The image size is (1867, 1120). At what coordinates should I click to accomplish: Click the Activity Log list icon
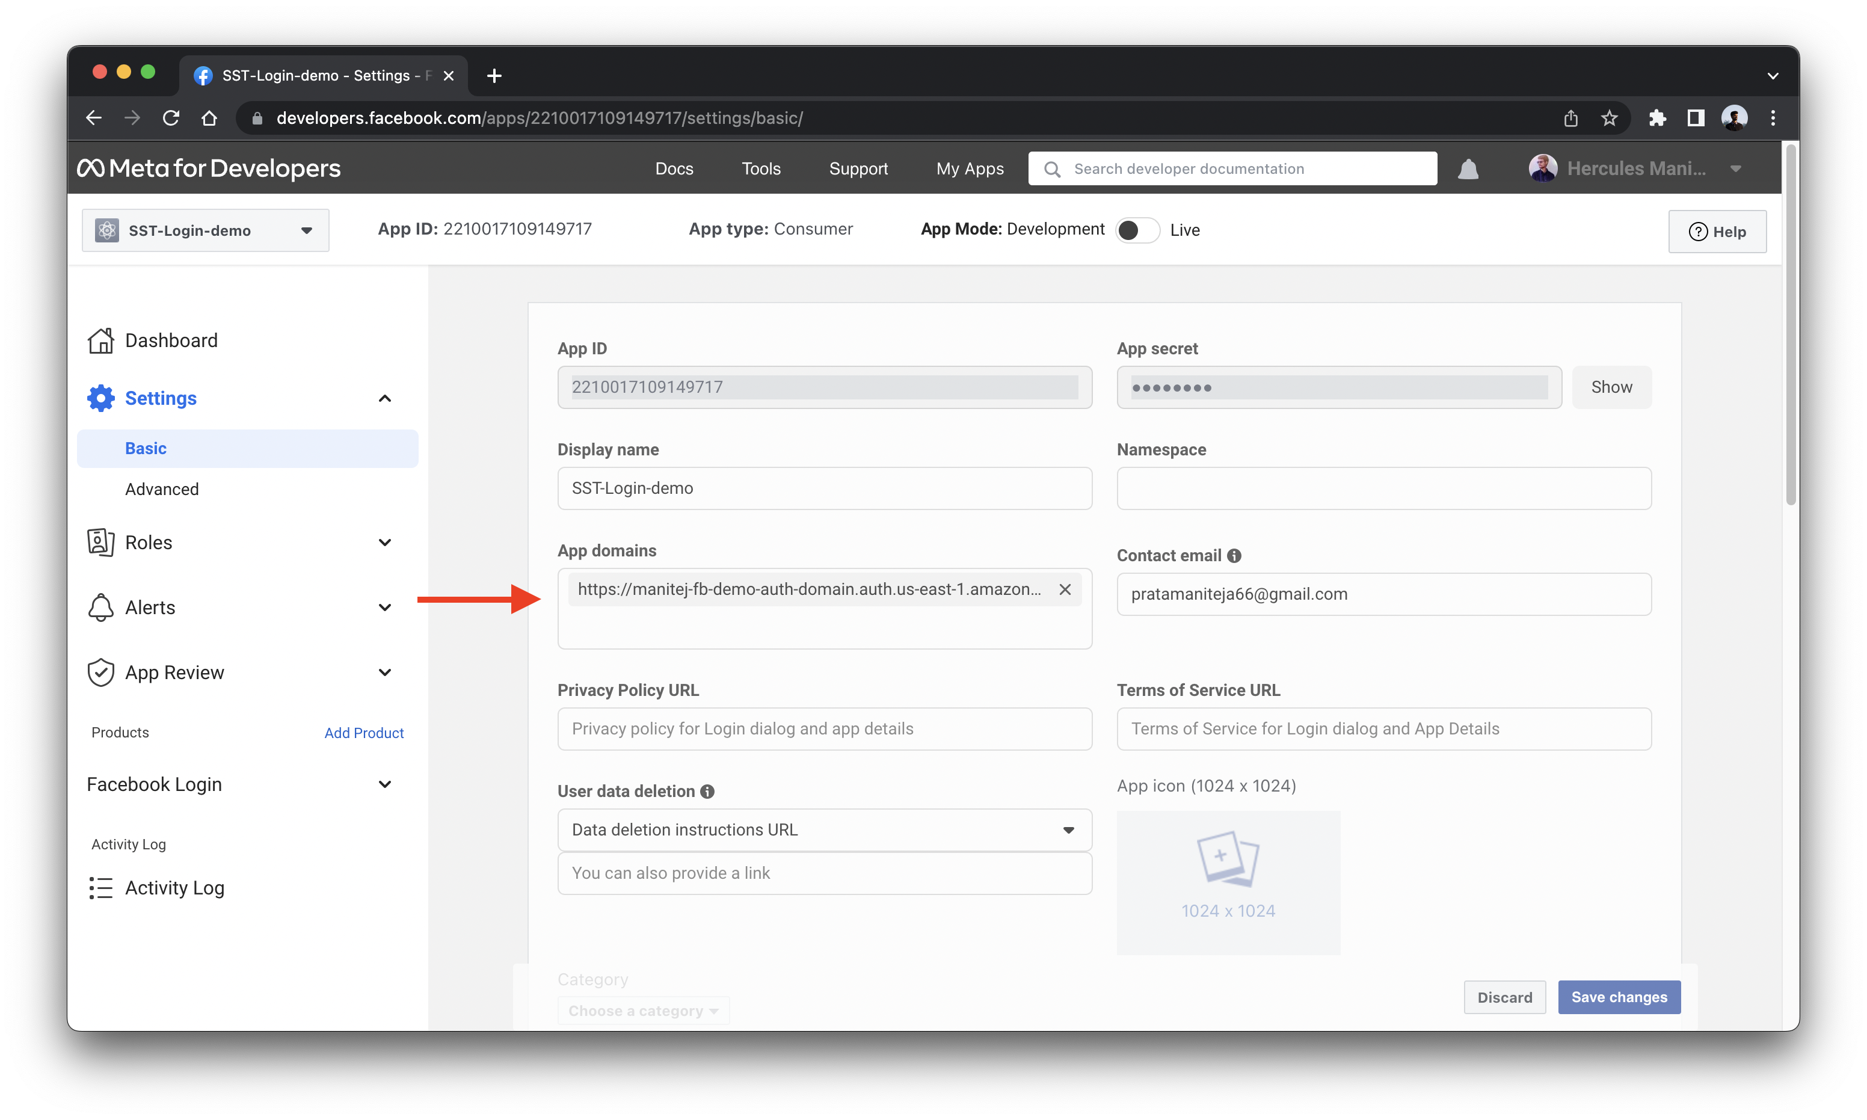(x=101, y=888)
